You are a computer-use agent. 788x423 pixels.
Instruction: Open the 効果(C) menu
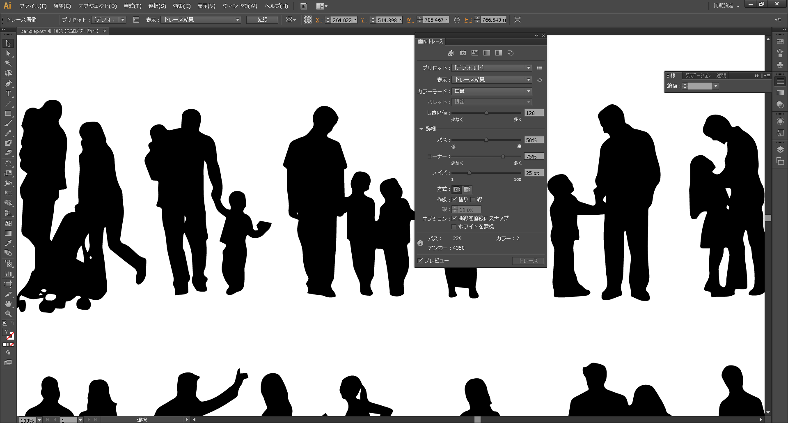click(x=181, y=6)
